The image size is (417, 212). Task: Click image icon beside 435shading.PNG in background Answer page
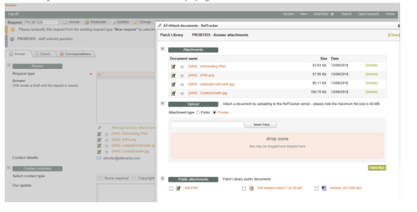[x=99, y=134]
